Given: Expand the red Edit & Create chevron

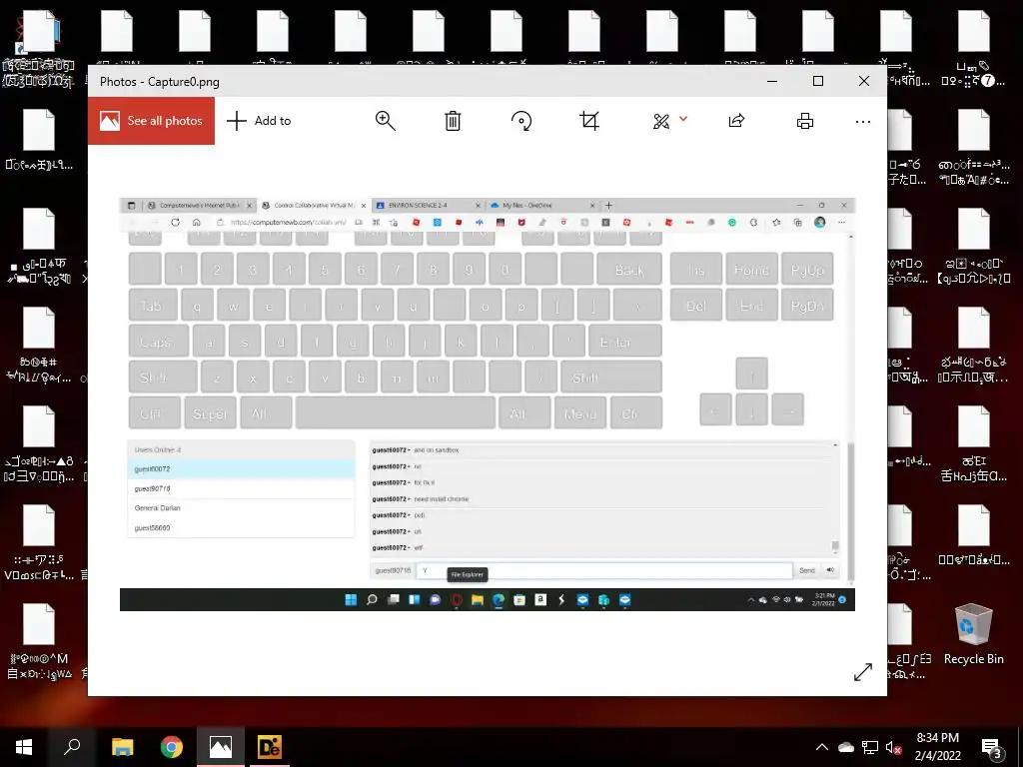Looking at the screenshot, I should (x=683, y=119).
